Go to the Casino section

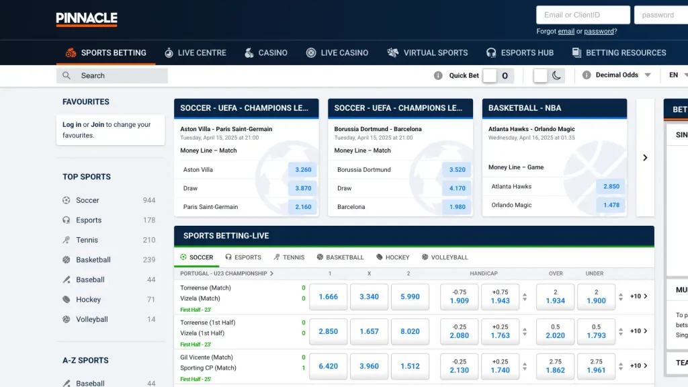(266, 52)
